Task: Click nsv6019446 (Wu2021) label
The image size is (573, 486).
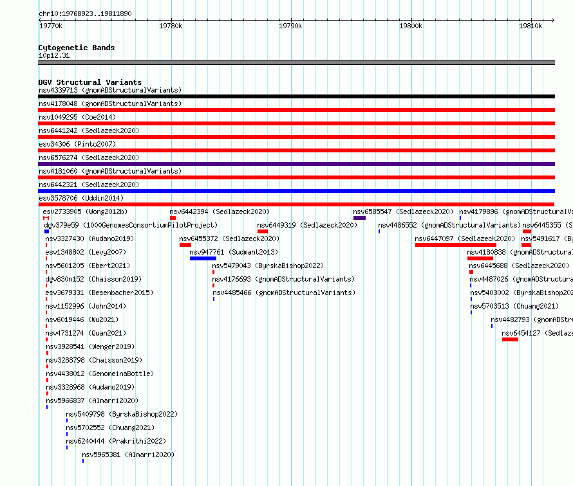Action: (x=82, y=319)
